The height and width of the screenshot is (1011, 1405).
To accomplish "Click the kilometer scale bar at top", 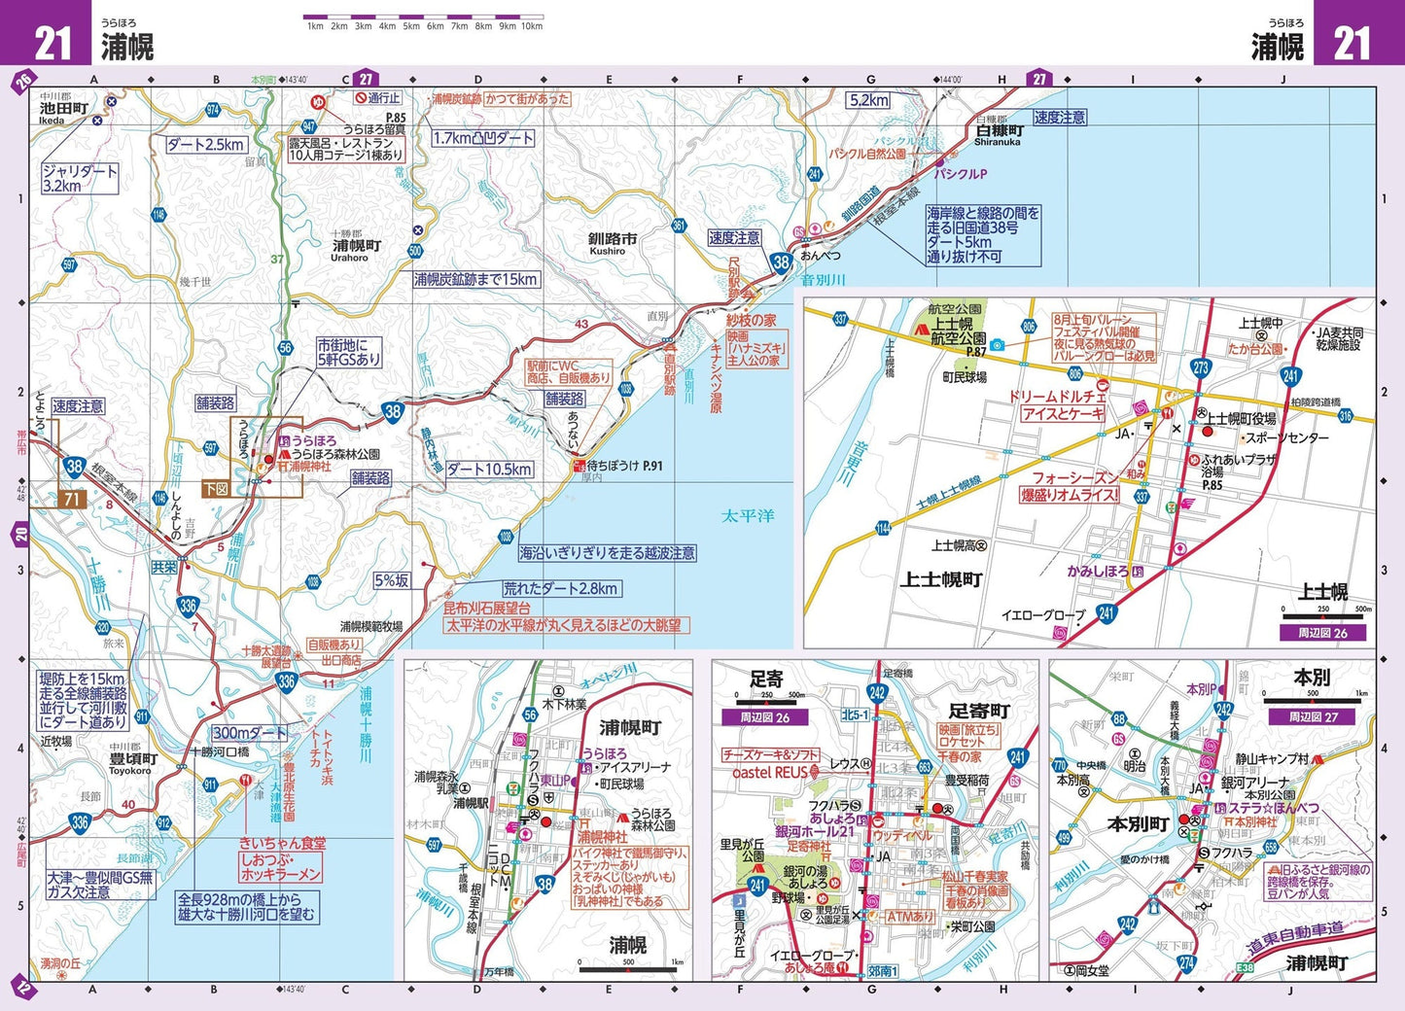I will click(423, 17).
